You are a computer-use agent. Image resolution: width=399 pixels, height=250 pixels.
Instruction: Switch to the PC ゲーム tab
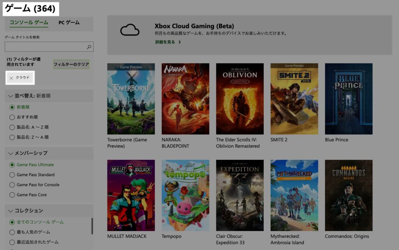point(69,23)
